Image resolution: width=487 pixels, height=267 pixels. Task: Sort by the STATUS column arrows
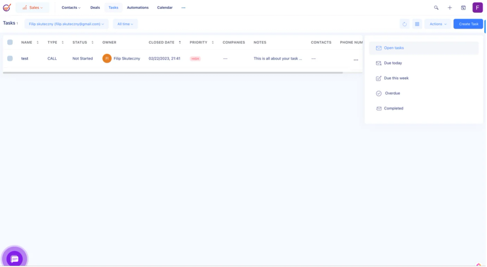[x=93, y=43]
